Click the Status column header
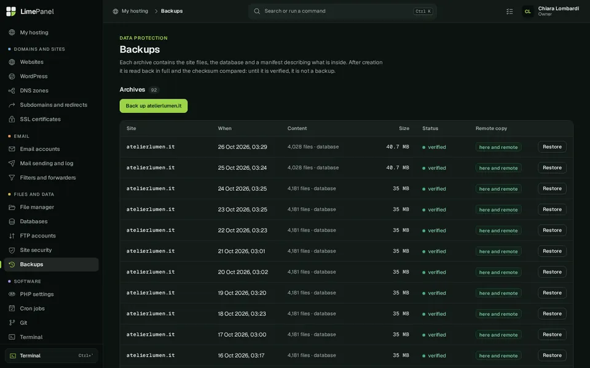Screen dimensions: 590x368 pos(430,128)
